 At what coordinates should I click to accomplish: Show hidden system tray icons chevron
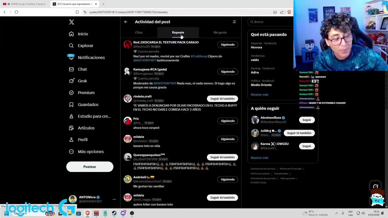pyautogui.click(x=336, y=213)
